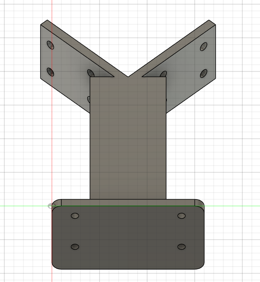Pick the upper-right hole on the base plate
Screen dimensions: 260x282
tap(181, 216)
